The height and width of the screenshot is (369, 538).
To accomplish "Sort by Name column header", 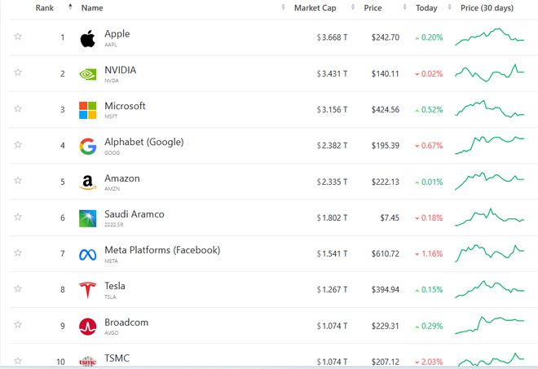I will click(92, 8).
